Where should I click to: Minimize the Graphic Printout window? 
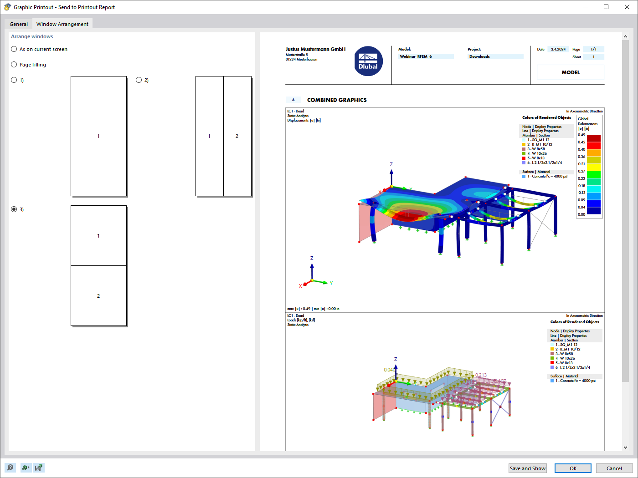tap(585, 7)
